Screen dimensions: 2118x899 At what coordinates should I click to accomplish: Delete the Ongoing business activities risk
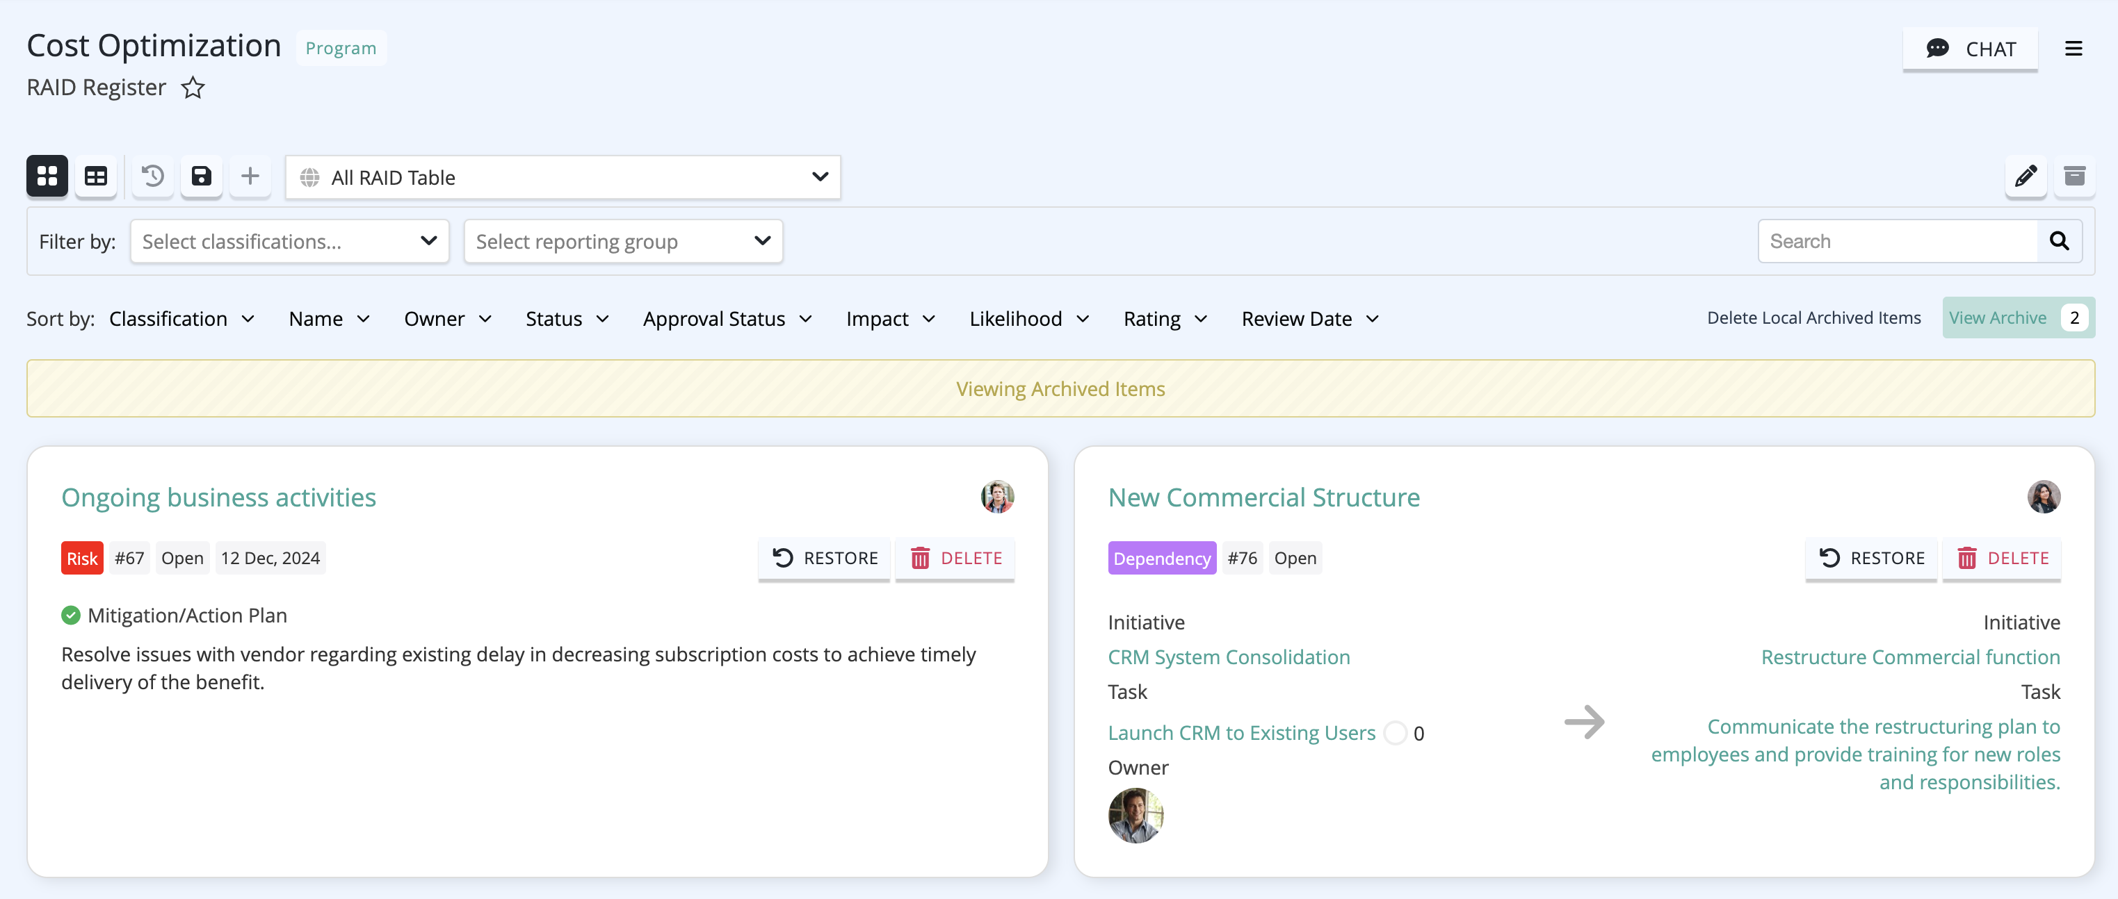pyautogui.click(x=955, y=558)
